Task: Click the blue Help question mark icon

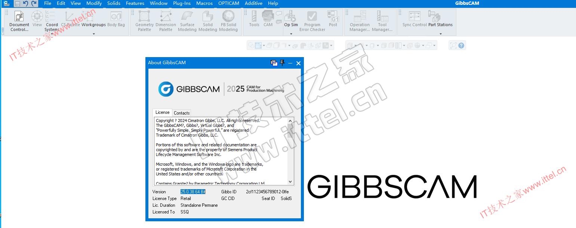Action: click(x=461, y=46)
